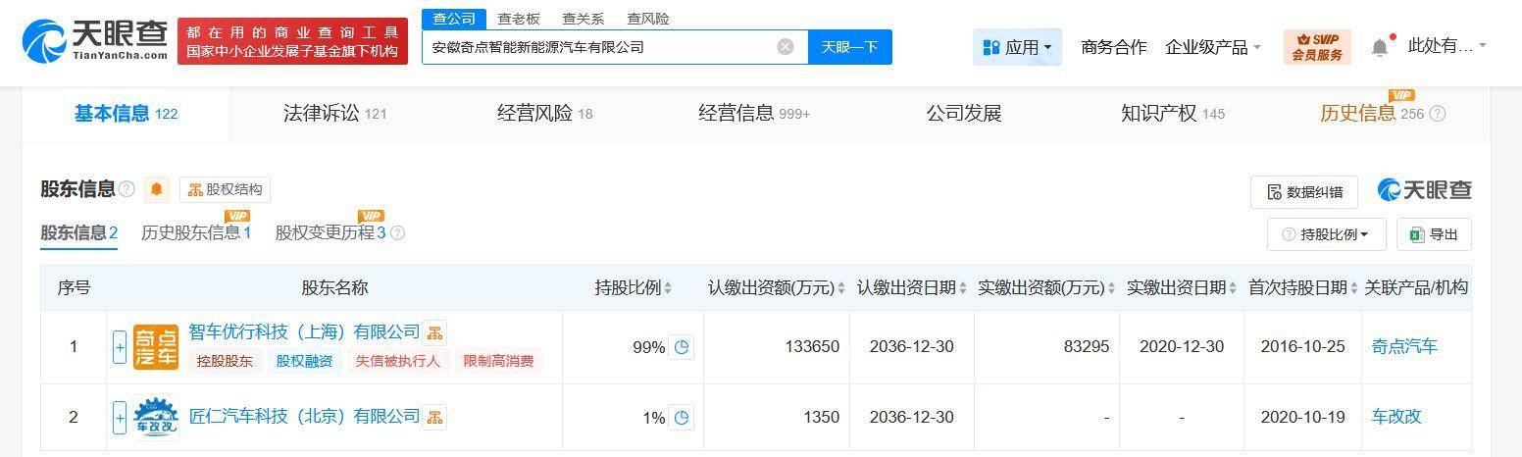Click the 2020-10-19 first holding date
Viewport: 1522px width, 457px height.
coord(1302,418)
